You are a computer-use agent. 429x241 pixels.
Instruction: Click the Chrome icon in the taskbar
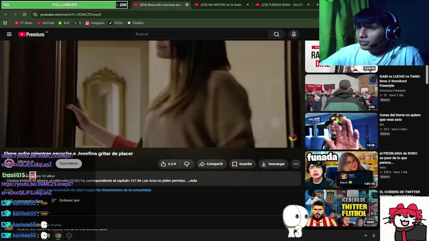[58, 236]
